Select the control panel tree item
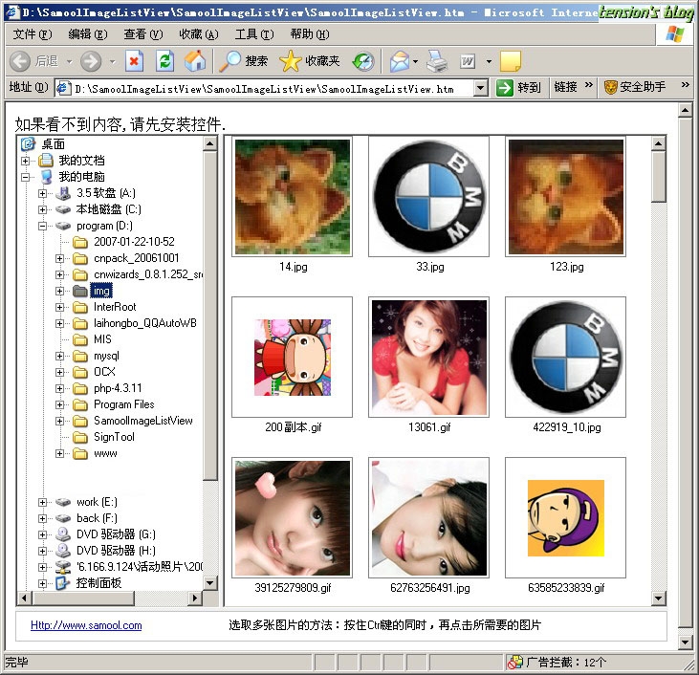This screenshot has width=699, height=675. pos(98,582)
